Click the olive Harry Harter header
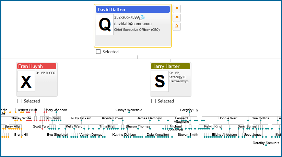 tap(170, 66)
